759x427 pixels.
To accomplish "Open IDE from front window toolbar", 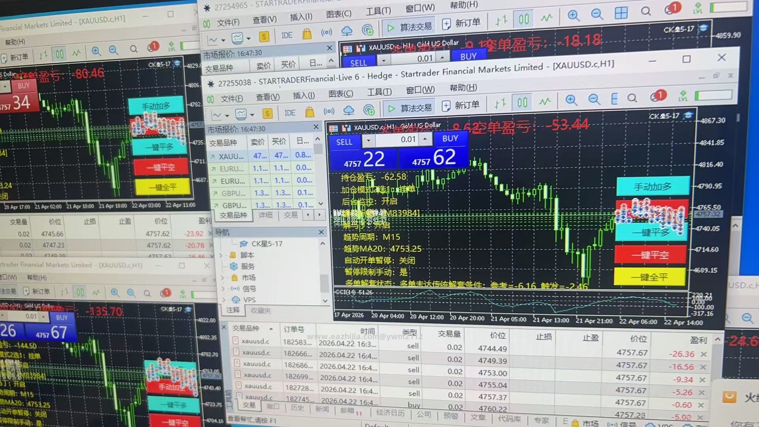I will coord(290,113).
